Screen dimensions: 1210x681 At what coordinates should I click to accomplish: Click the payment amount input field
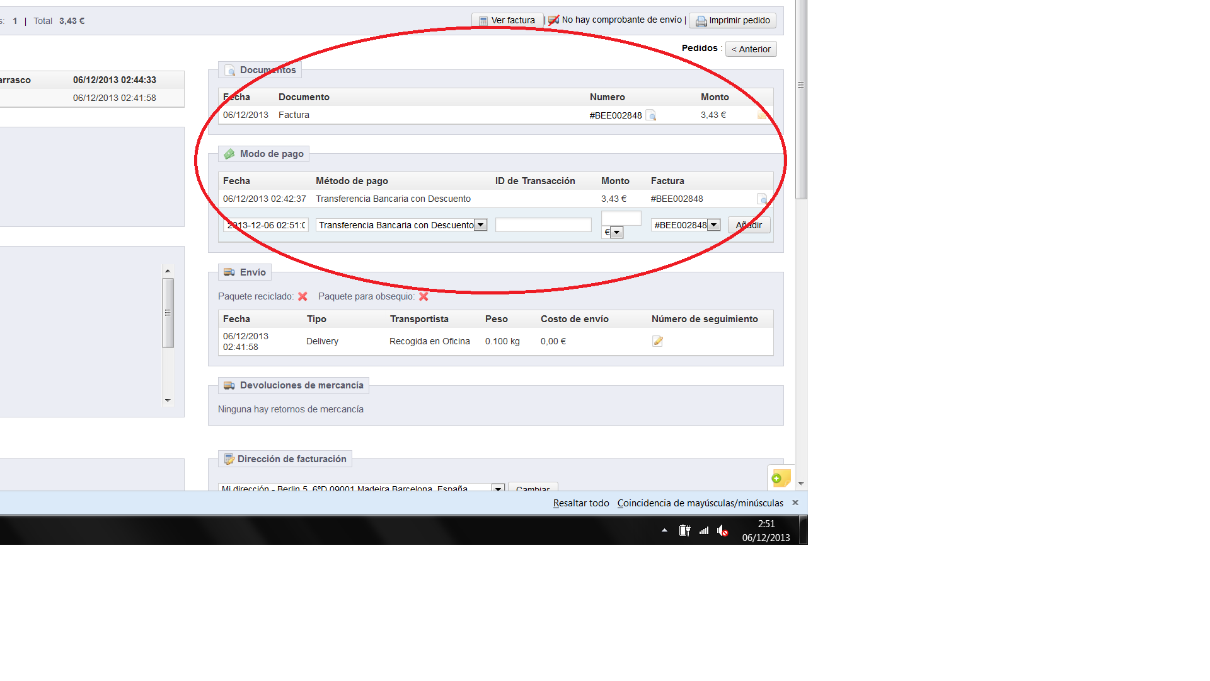621,218
